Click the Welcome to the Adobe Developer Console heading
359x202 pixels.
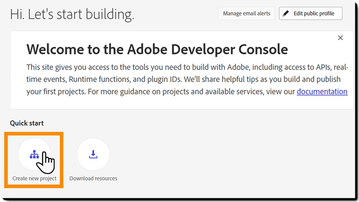(x=157, y=49)
